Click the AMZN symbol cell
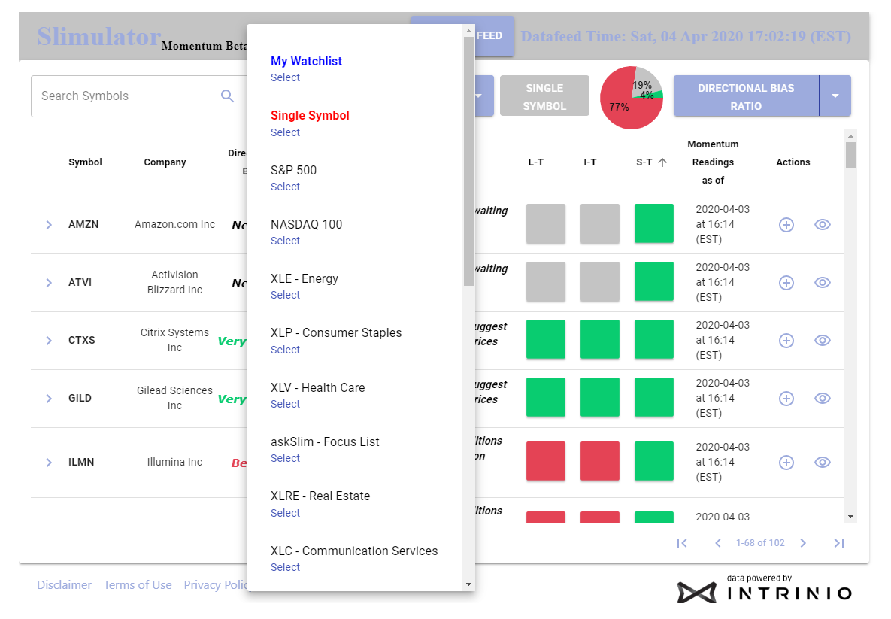 click(83, 225)
